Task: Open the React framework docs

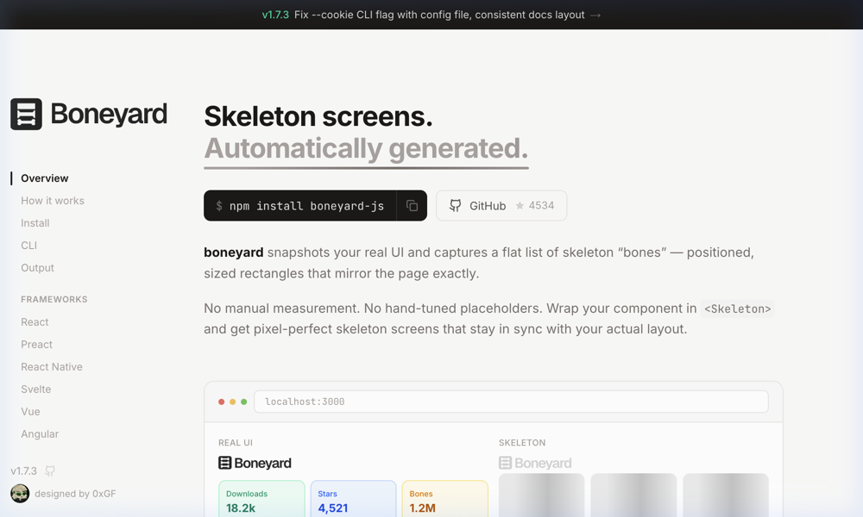Action: (x=35, y=322)
